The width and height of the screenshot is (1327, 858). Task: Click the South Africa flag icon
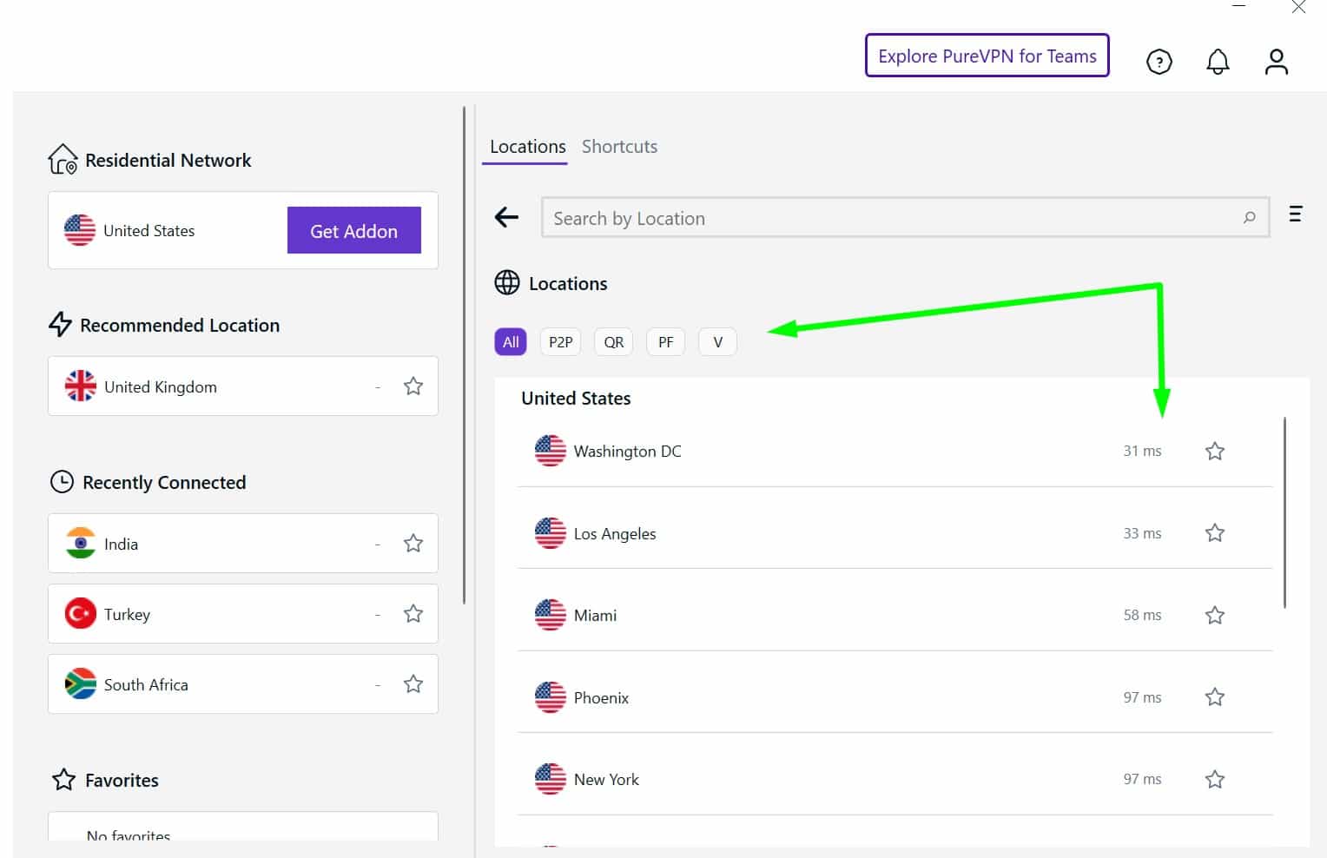pos(81,684)
